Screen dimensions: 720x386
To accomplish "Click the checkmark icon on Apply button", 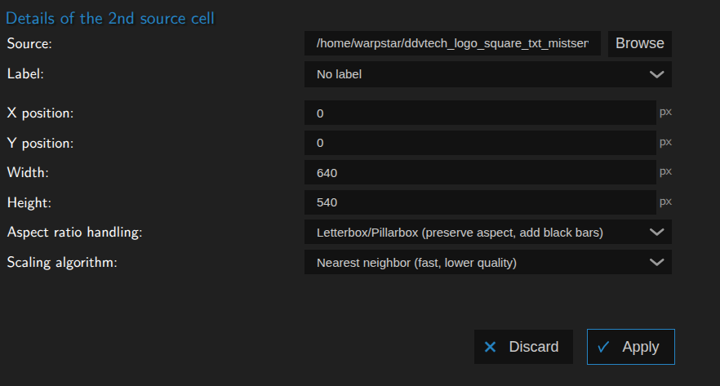I will point(603,347).
